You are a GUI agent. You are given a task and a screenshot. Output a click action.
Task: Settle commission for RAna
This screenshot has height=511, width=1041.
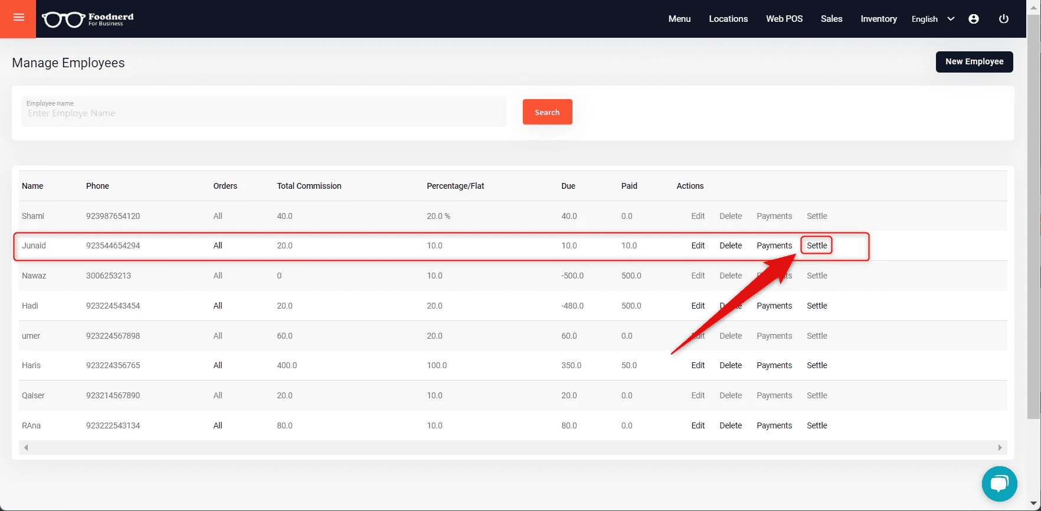click(x=817, y=425)
